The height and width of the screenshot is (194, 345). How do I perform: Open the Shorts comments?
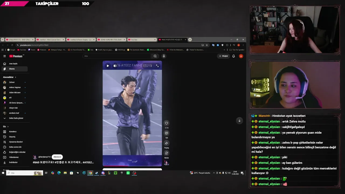click(167, 133)
